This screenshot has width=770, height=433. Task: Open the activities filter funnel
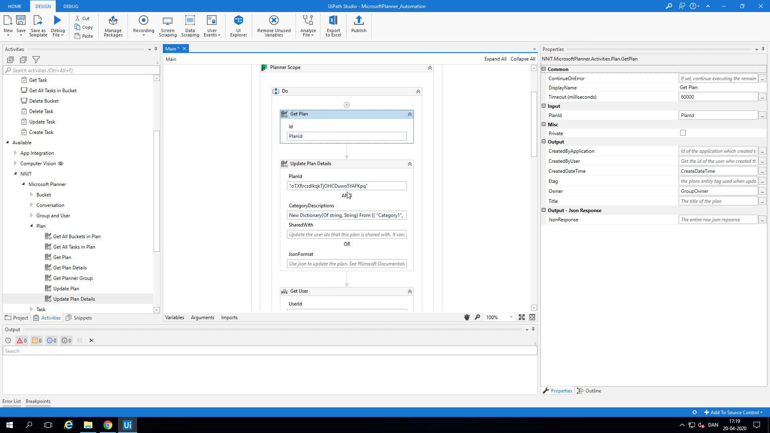point(36,60)
